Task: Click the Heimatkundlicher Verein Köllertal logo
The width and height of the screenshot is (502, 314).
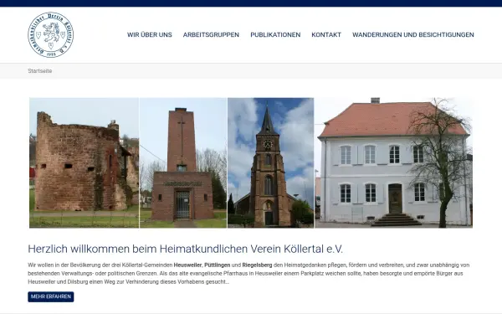Action: click(50, 34)
